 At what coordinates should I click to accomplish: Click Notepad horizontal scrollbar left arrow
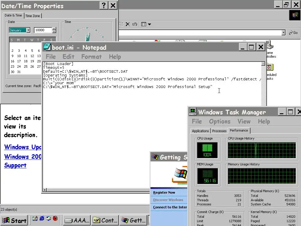coord(45,190)
